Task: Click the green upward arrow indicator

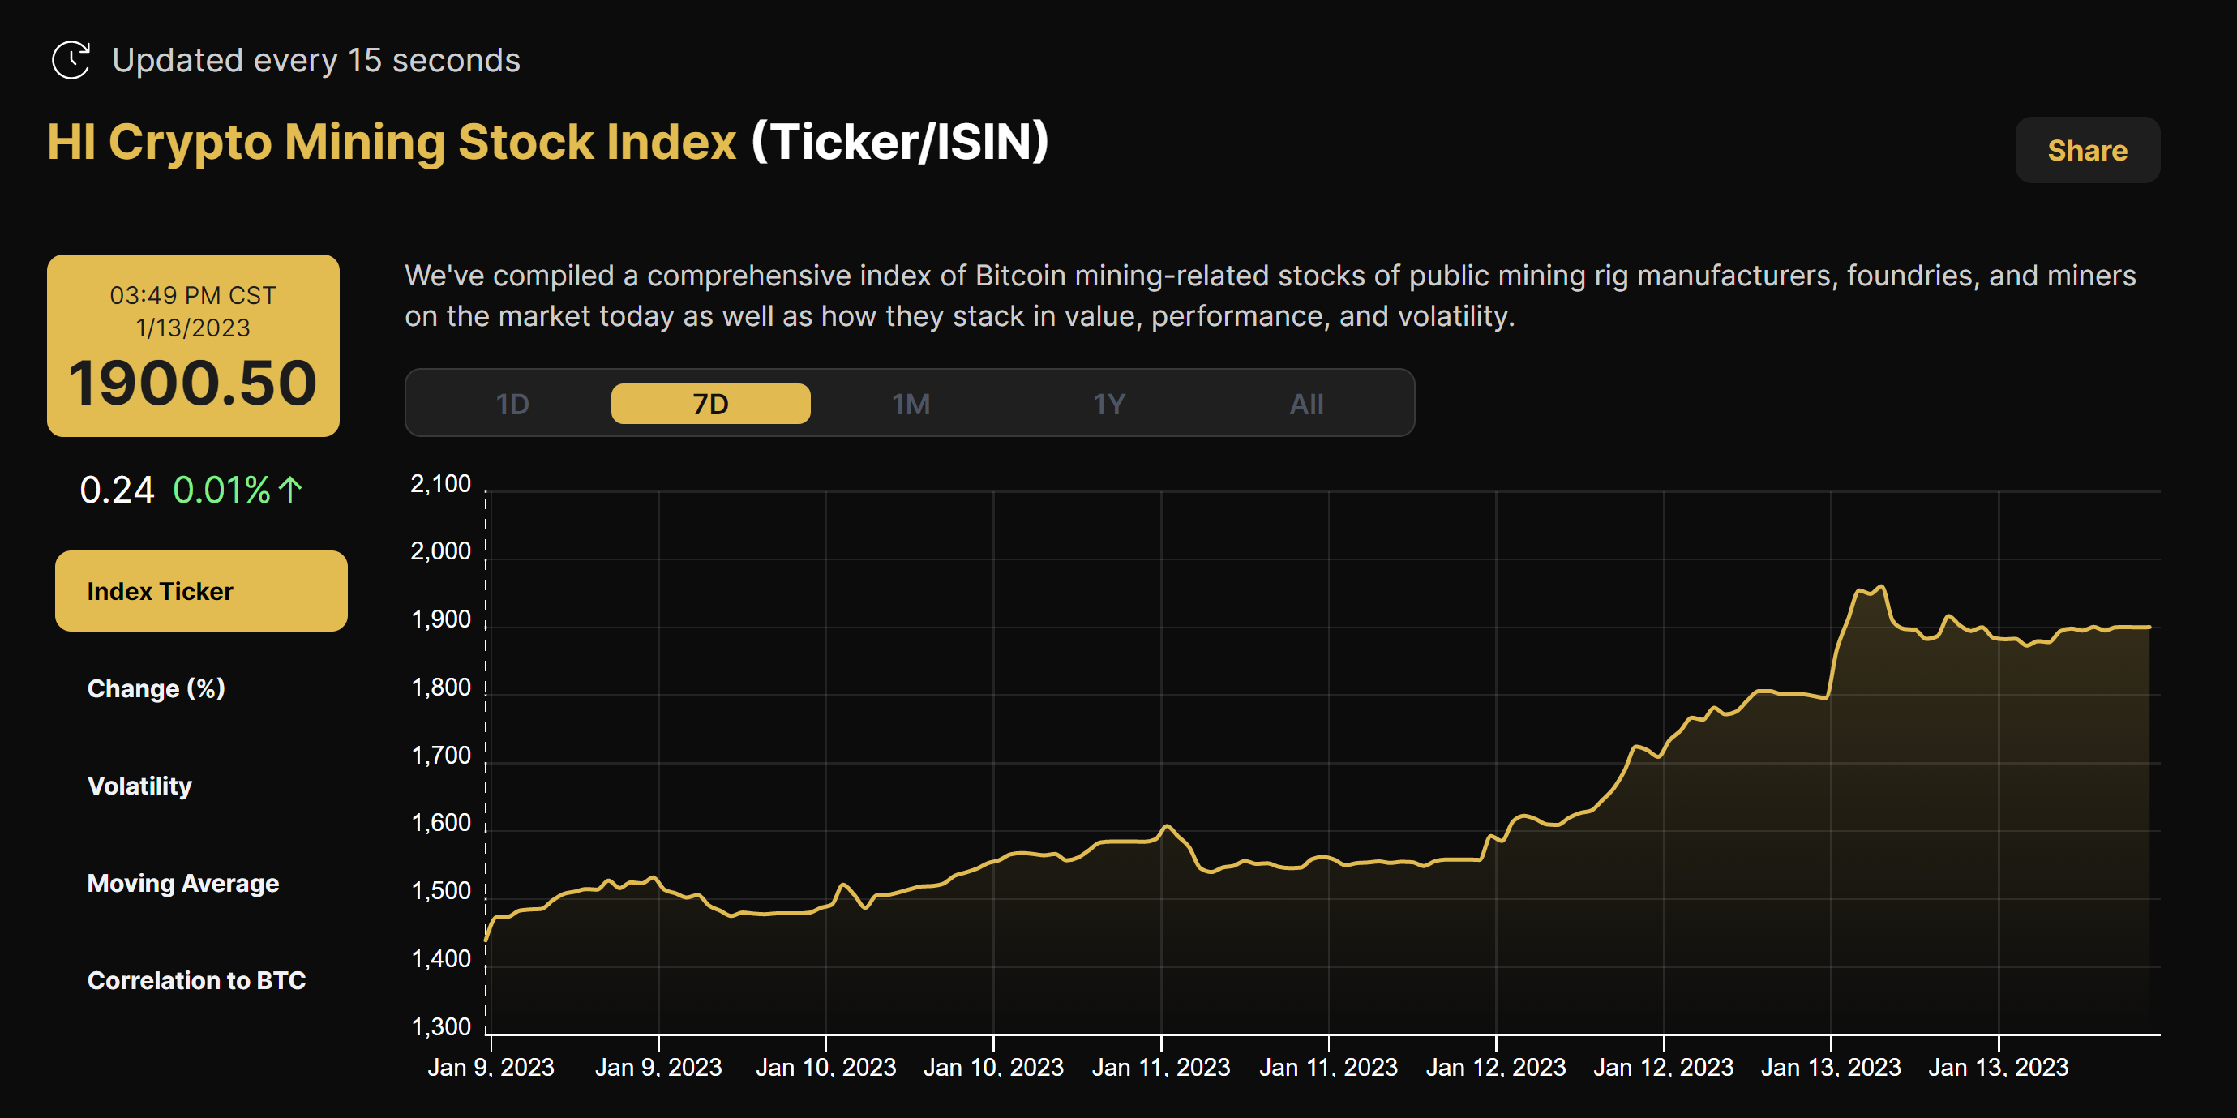Action: (x=289, y=490)
